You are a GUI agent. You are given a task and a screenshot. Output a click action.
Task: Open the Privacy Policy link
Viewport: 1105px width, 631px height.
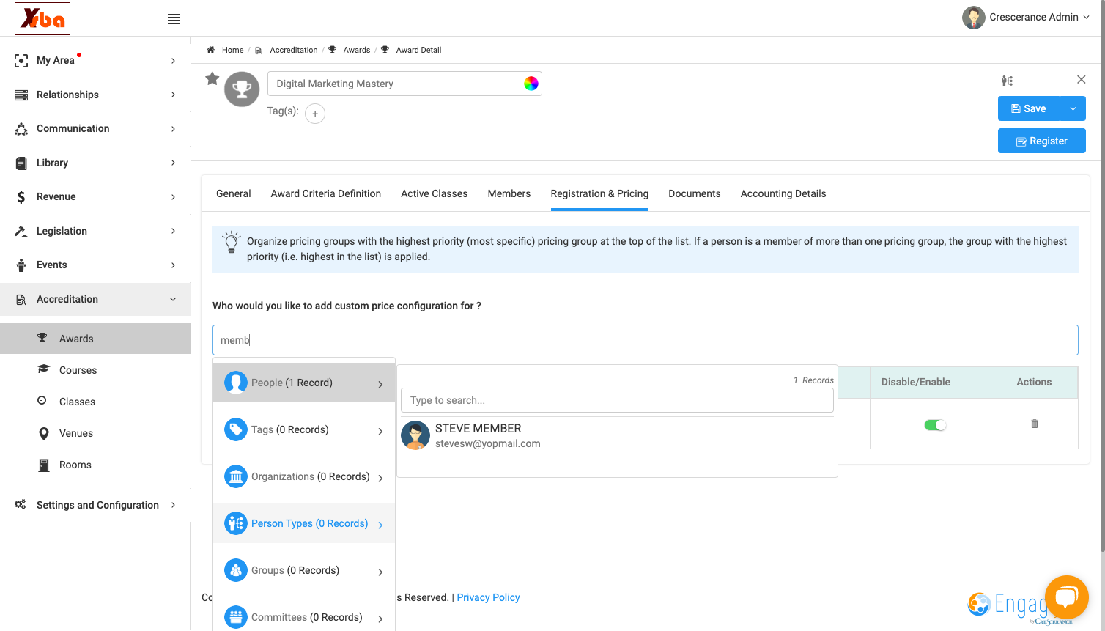[488, 597]
